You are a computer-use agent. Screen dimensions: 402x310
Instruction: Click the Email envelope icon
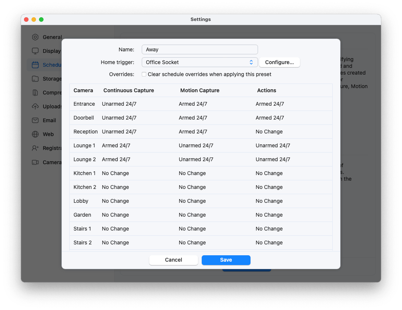[36, 120]
